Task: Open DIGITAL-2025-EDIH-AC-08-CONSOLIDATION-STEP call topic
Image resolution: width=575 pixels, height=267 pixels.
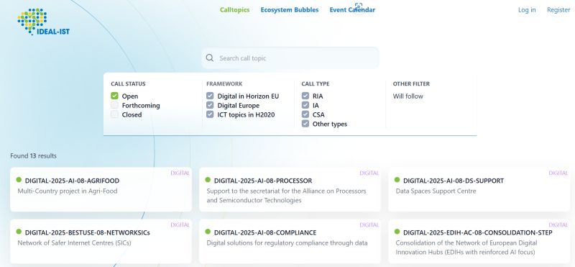Action: [x=478, y=232]
